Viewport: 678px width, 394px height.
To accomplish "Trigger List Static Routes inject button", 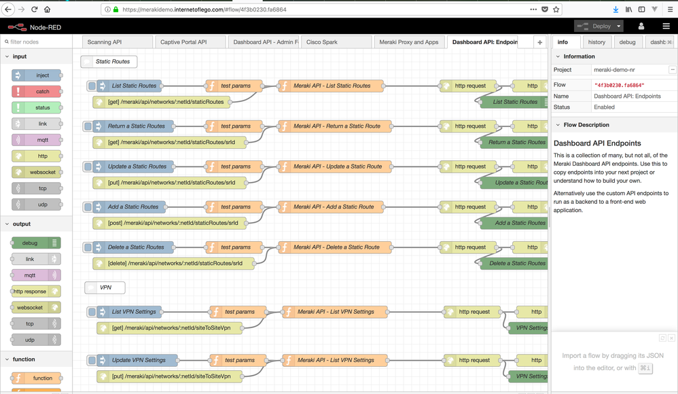I will [92, 86].
